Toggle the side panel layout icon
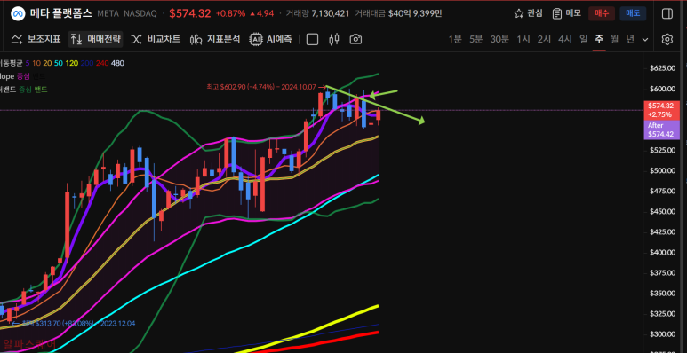 pos(667,13)
